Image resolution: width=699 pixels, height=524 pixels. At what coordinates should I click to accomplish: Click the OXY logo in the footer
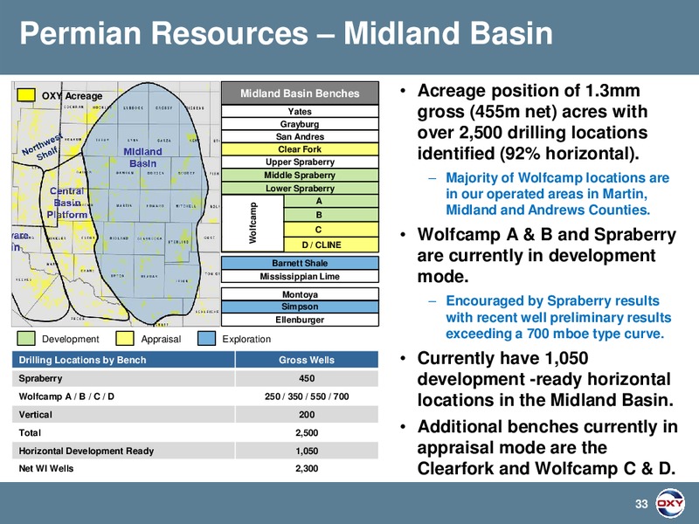(670, 504)
